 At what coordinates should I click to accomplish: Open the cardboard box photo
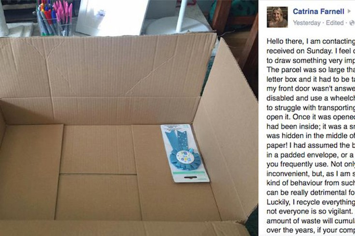click(129, 118)
